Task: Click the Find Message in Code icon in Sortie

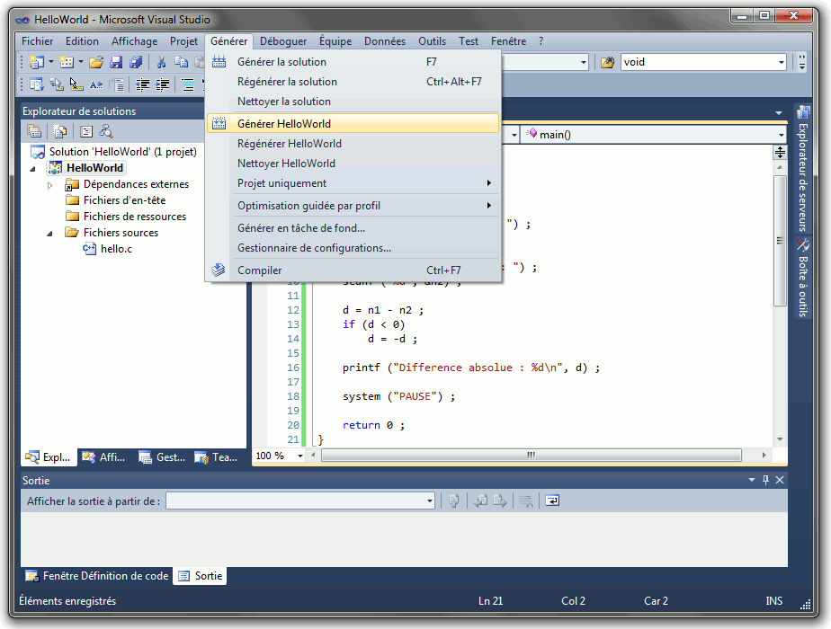Action: (x=453, y=501)
